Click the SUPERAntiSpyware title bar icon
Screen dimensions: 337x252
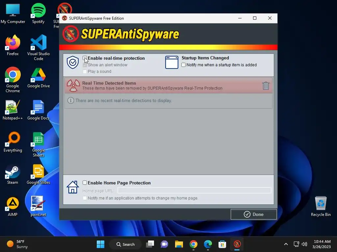65,18
